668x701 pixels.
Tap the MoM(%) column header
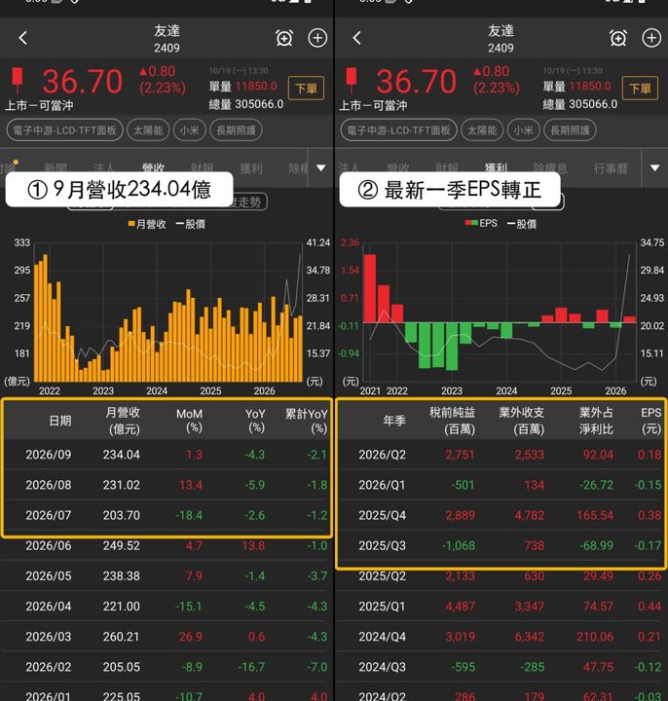(x=189, y=421)
